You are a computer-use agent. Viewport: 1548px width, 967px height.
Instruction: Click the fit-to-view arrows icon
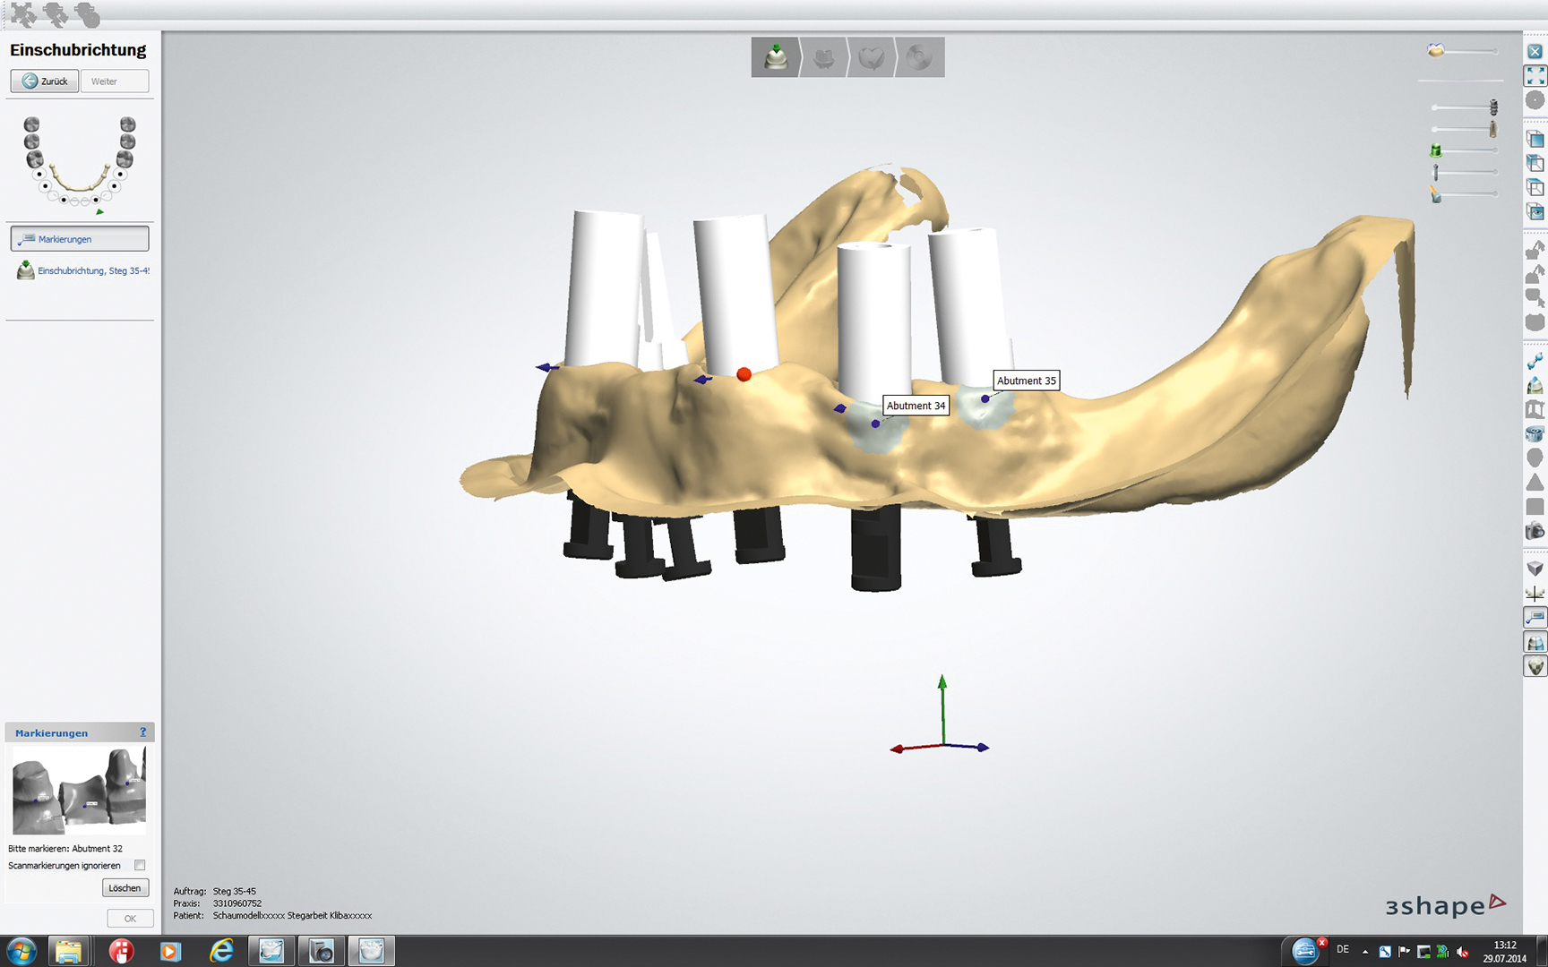(x=1535, y=76)
